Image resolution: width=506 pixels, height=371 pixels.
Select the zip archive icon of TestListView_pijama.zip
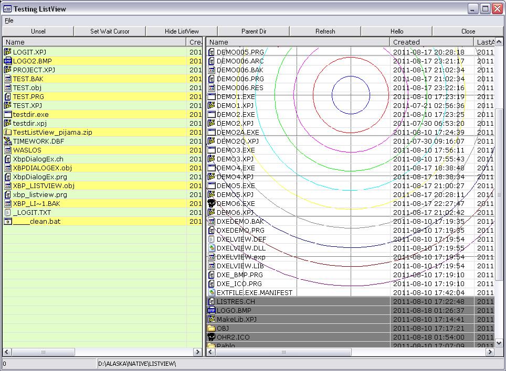(x=7, y=132)
